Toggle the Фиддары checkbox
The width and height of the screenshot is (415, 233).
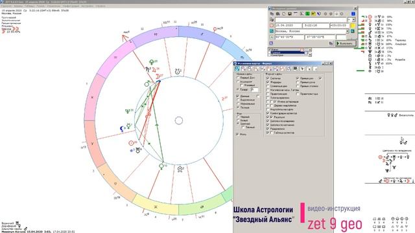pyautogui.click(x=268, y=82)
